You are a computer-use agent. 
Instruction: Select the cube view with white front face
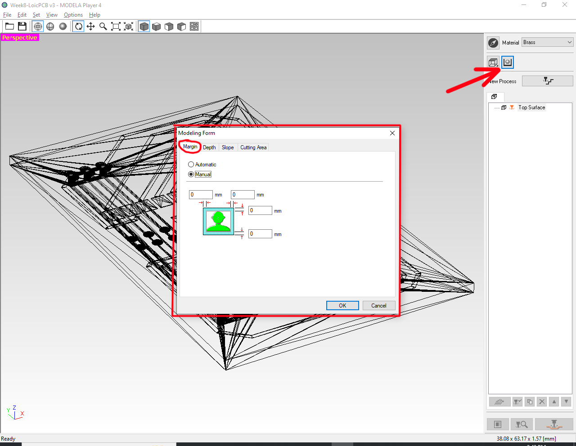coord(169,26)
